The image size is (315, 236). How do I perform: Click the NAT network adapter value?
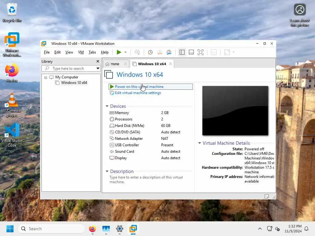coord(165,139)
